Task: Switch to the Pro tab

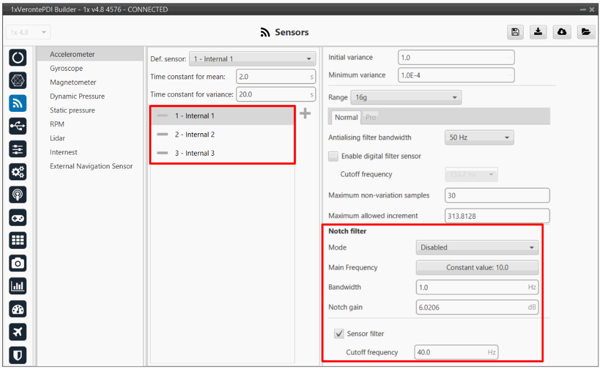Action: [371, 117]
